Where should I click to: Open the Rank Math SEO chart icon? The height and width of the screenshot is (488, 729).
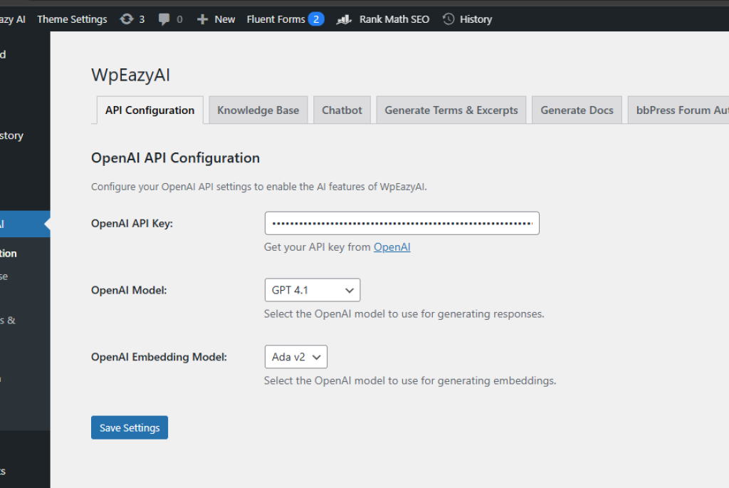[345, 19]
